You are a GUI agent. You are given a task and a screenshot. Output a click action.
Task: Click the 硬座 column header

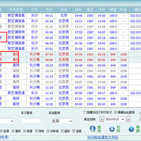[113, 9]
